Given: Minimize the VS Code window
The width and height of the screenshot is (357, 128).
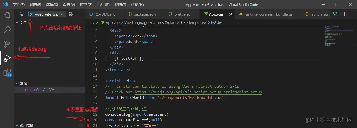Looking at the screenshot, I should pyautogui.click(x=322, y=4).
